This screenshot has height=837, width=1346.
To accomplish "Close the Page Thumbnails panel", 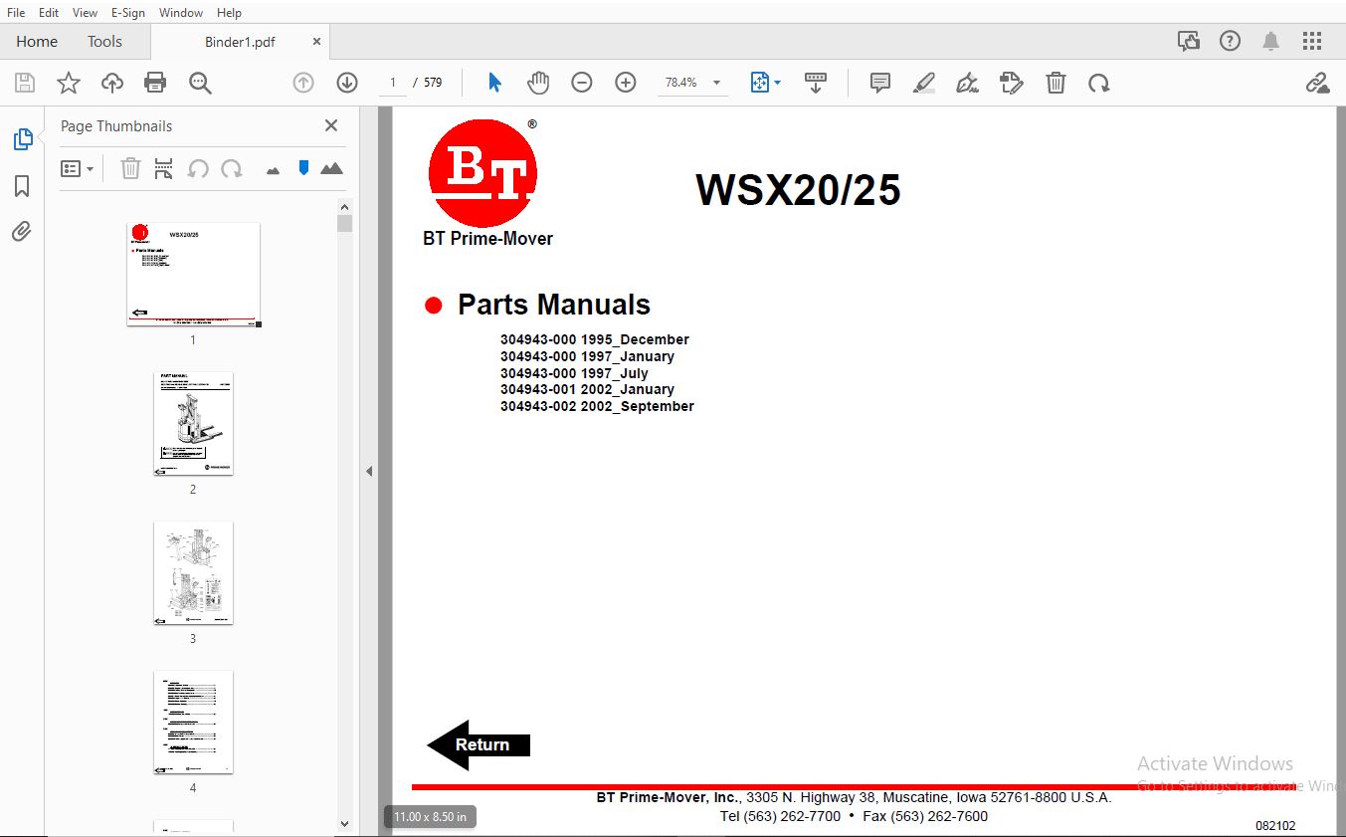I will tap(331, 125).
